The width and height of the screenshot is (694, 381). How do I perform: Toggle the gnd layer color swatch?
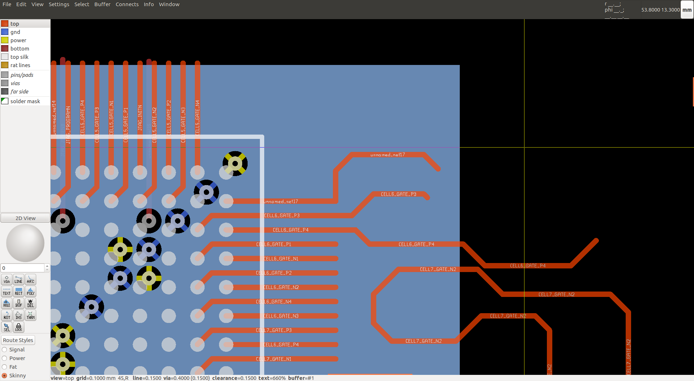5,32
